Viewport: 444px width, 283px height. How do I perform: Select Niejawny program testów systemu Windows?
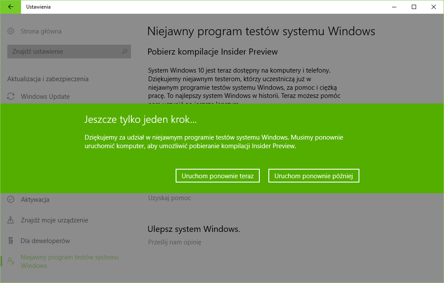(70, 261)
